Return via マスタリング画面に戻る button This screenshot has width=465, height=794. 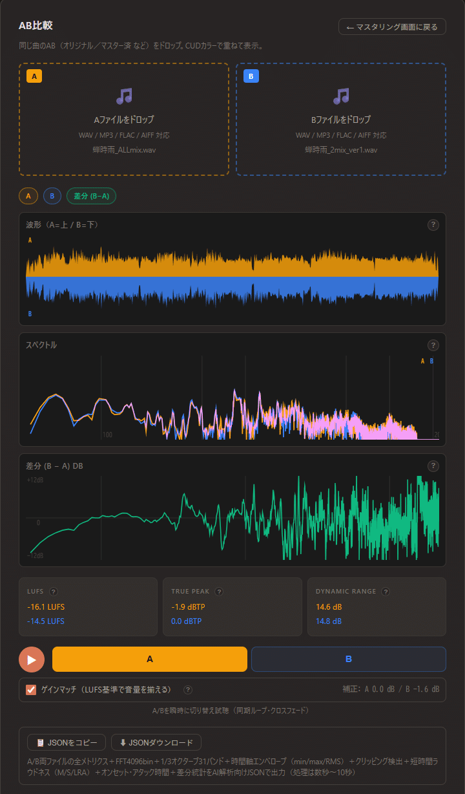click(x=392, y=27)
